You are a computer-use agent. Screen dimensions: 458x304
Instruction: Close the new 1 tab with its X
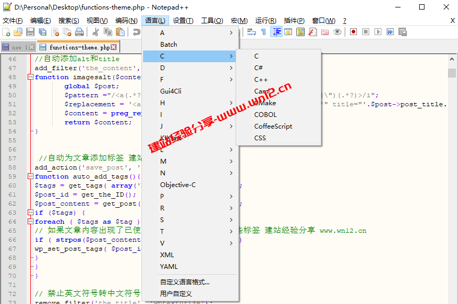[x=32, y=47]
